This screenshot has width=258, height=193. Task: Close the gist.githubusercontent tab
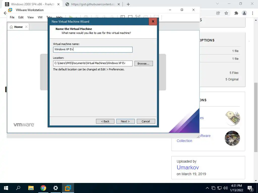pos(119,4)
